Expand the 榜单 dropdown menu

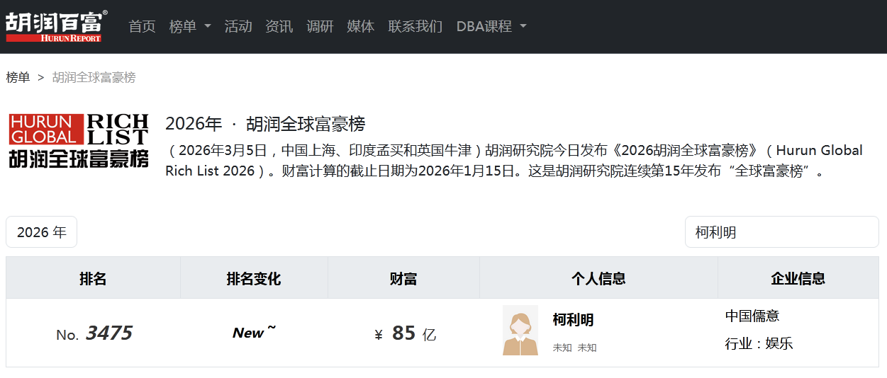point(190,26)
